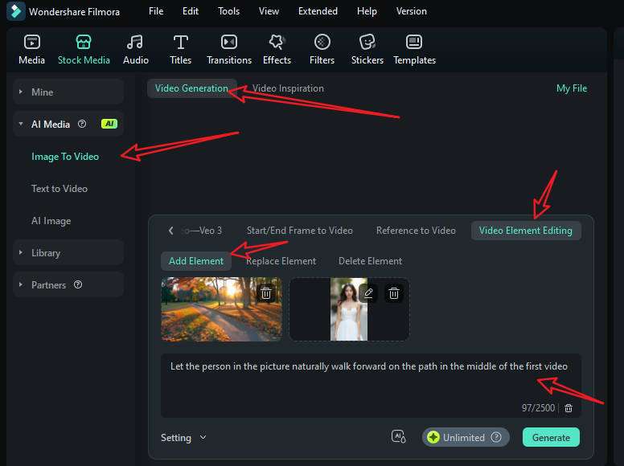This screenshot has height=466, width=624.
Task: Select the woman in white dress thumbnail
Action: coord(349,309)
